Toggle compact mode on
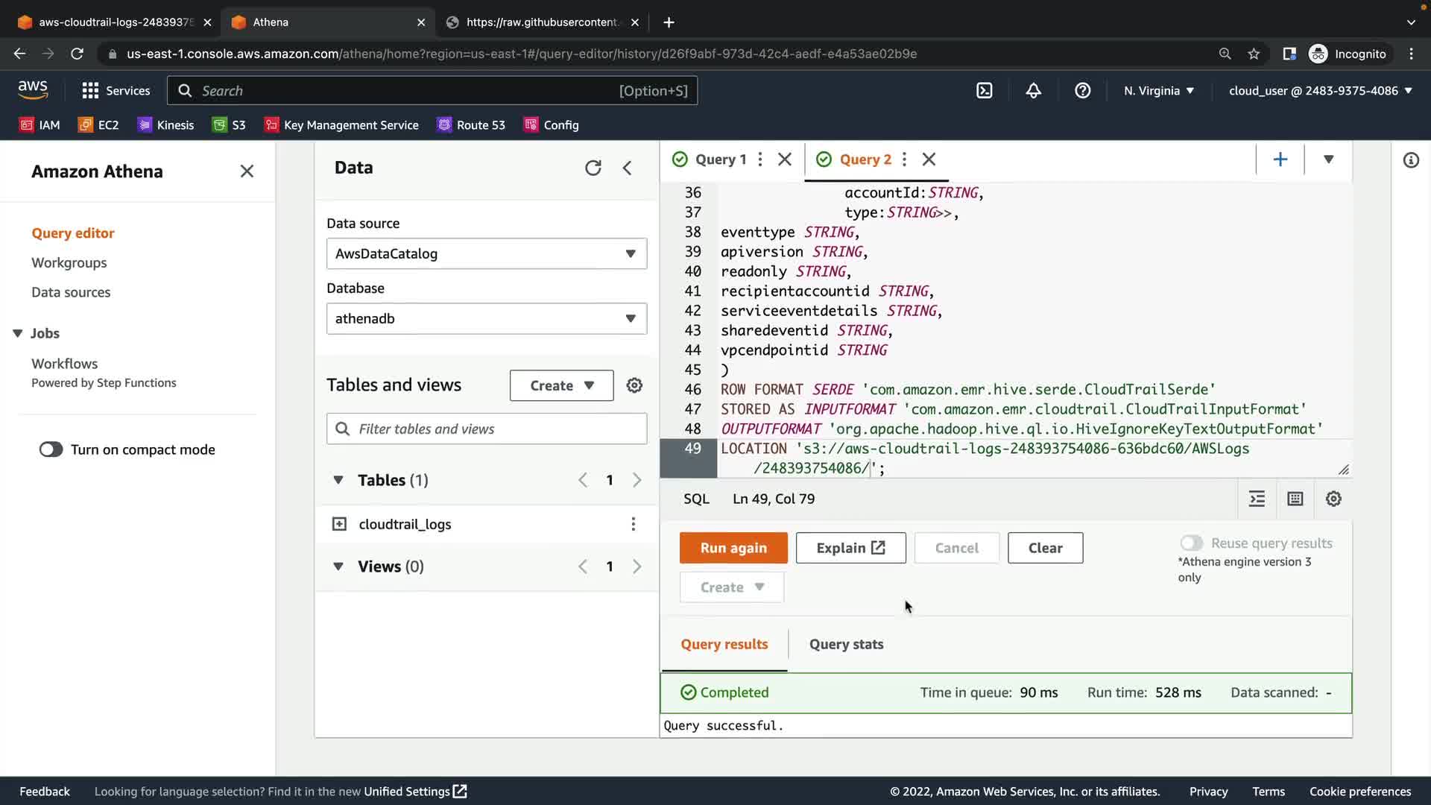This screenshot has width=1431, height=805. point(51,449)
